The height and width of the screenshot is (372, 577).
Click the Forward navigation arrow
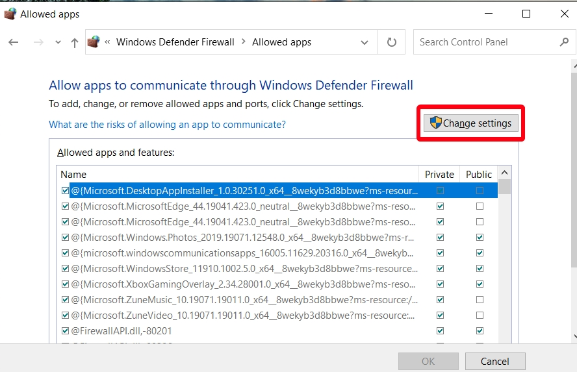[x=38, y=42]
